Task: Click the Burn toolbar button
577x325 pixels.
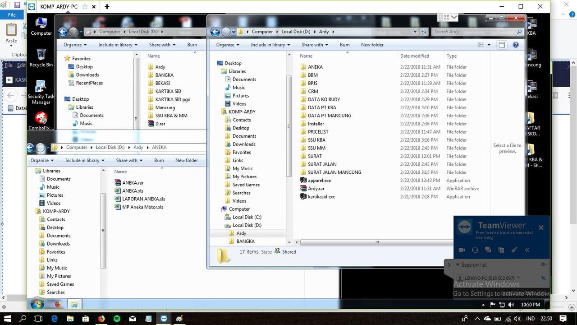Action: (x=344, y=45)
